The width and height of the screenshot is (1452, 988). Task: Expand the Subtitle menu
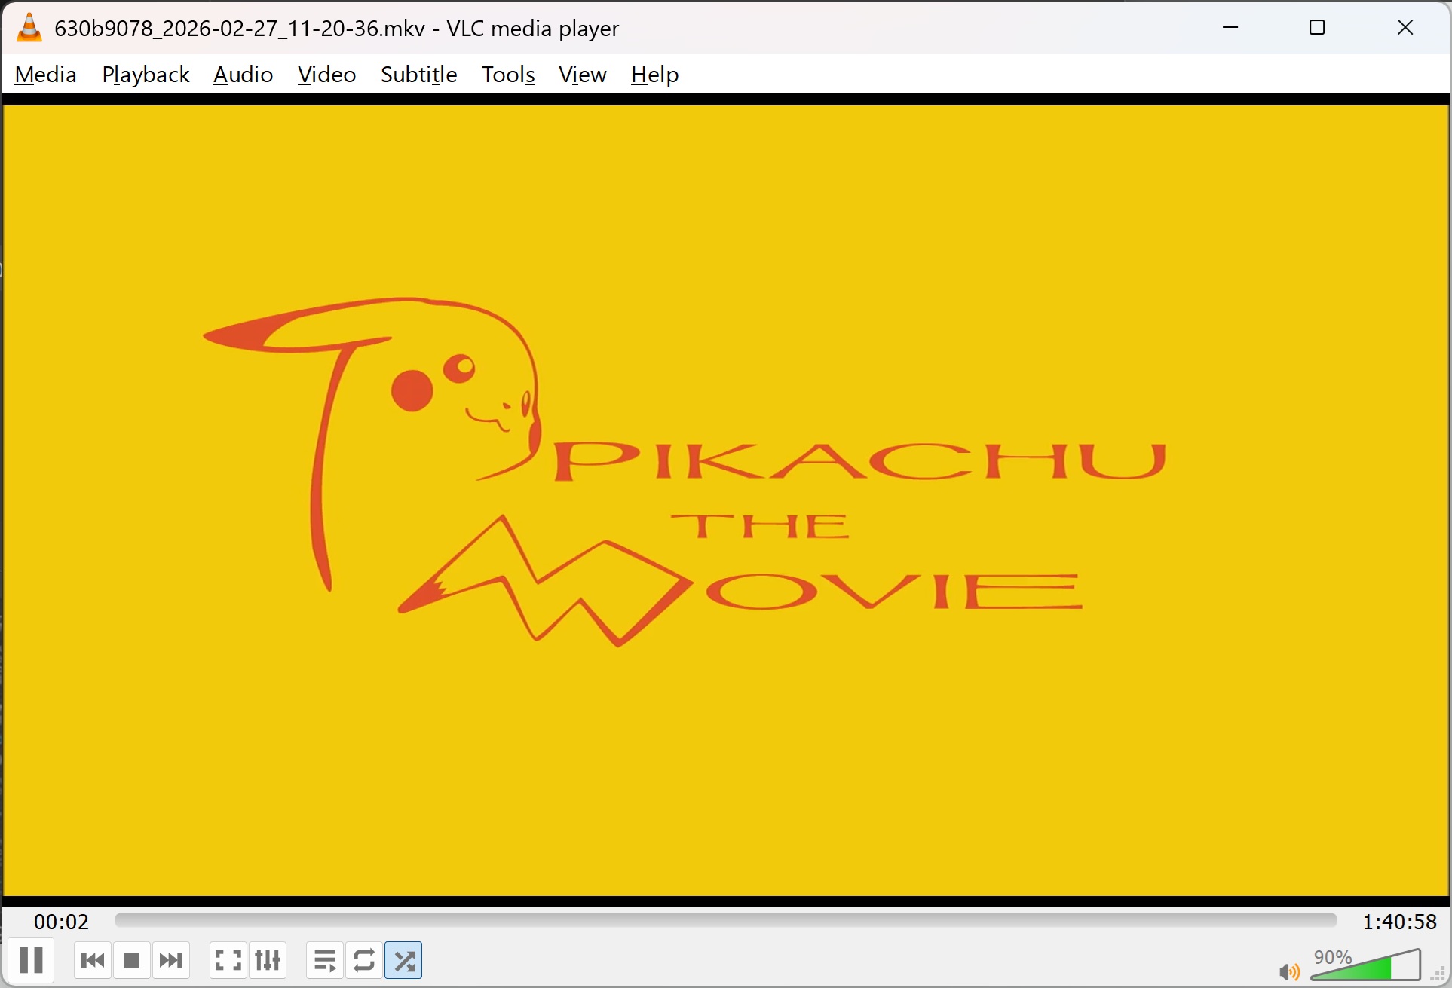418,75
